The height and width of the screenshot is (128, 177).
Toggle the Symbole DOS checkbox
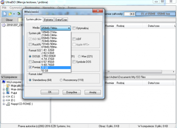point(74,62)
